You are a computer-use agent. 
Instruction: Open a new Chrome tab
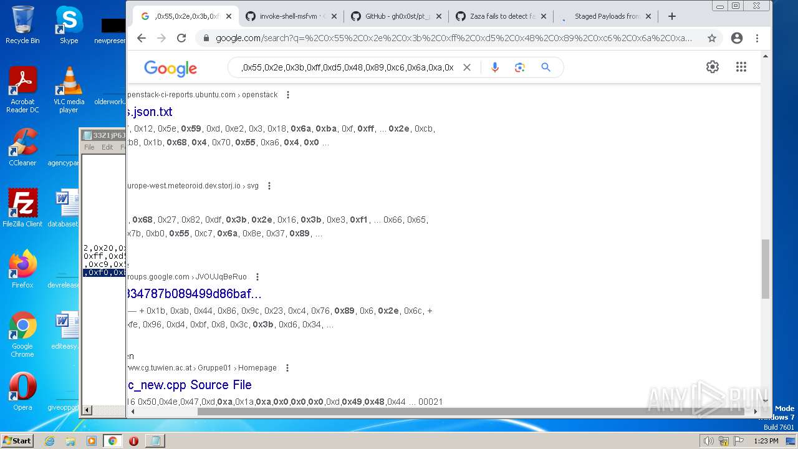point(672,16)
